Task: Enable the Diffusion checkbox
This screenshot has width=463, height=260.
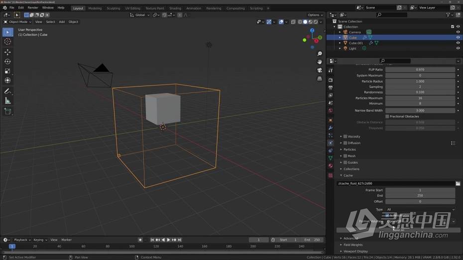Action: click(x=345, y=143)
